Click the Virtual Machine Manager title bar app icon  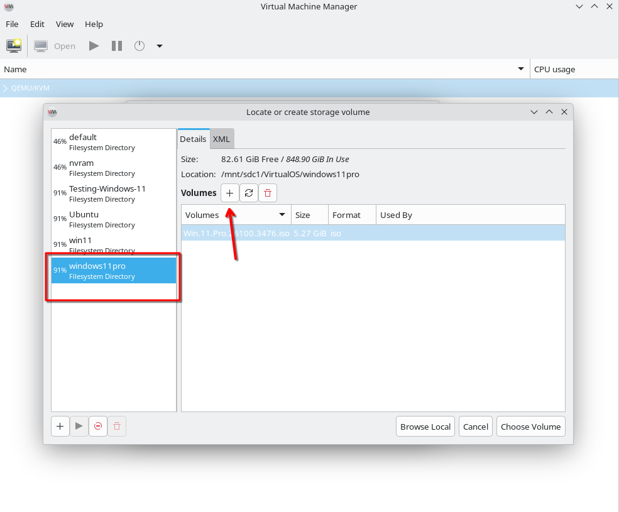point(9,7)
